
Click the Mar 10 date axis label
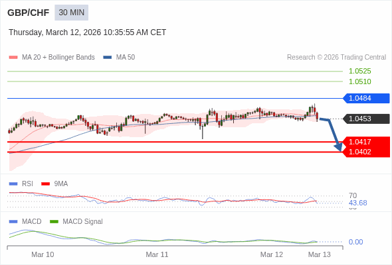point(43,254)
